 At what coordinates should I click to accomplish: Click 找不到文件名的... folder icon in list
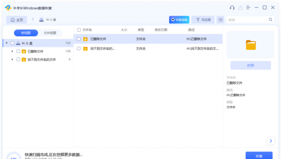[86, 49]
